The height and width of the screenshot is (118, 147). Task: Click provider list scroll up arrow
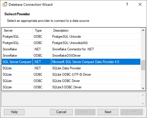coord(143,31)
